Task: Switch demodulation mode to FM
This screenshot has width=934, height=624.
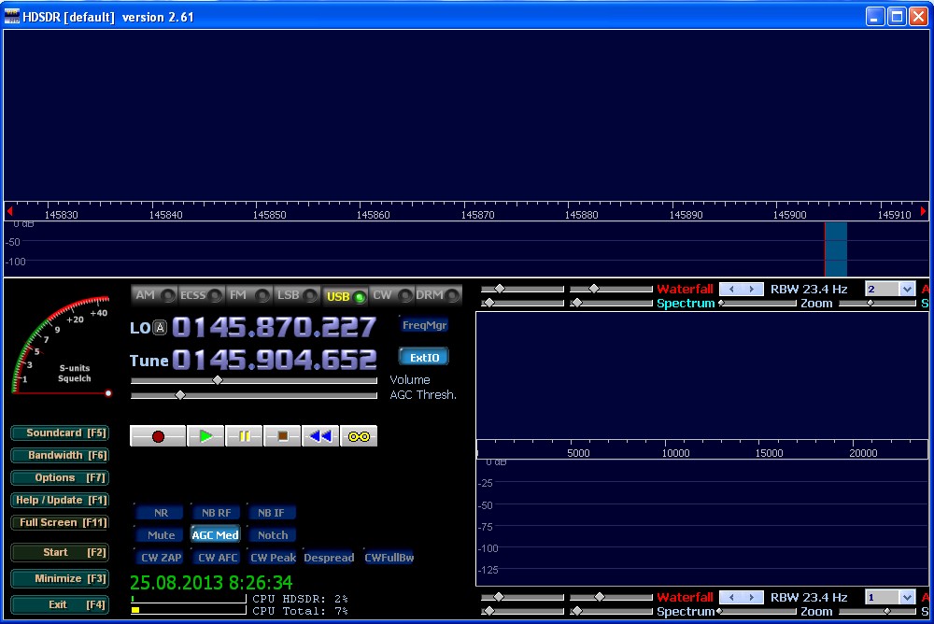Action: pyautogui.click(x=249, y=295)
